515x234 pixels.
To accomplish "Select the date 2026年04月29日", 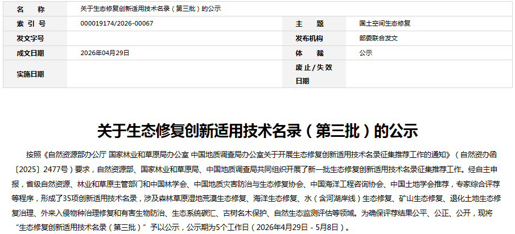I will click(105, 53).
